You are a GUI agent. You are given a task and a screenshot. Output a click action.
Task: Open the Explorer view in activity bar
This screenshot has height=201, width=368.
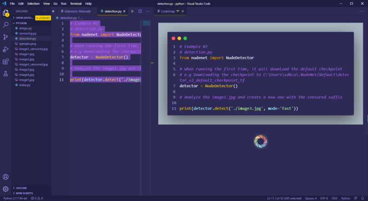[6, 13]
